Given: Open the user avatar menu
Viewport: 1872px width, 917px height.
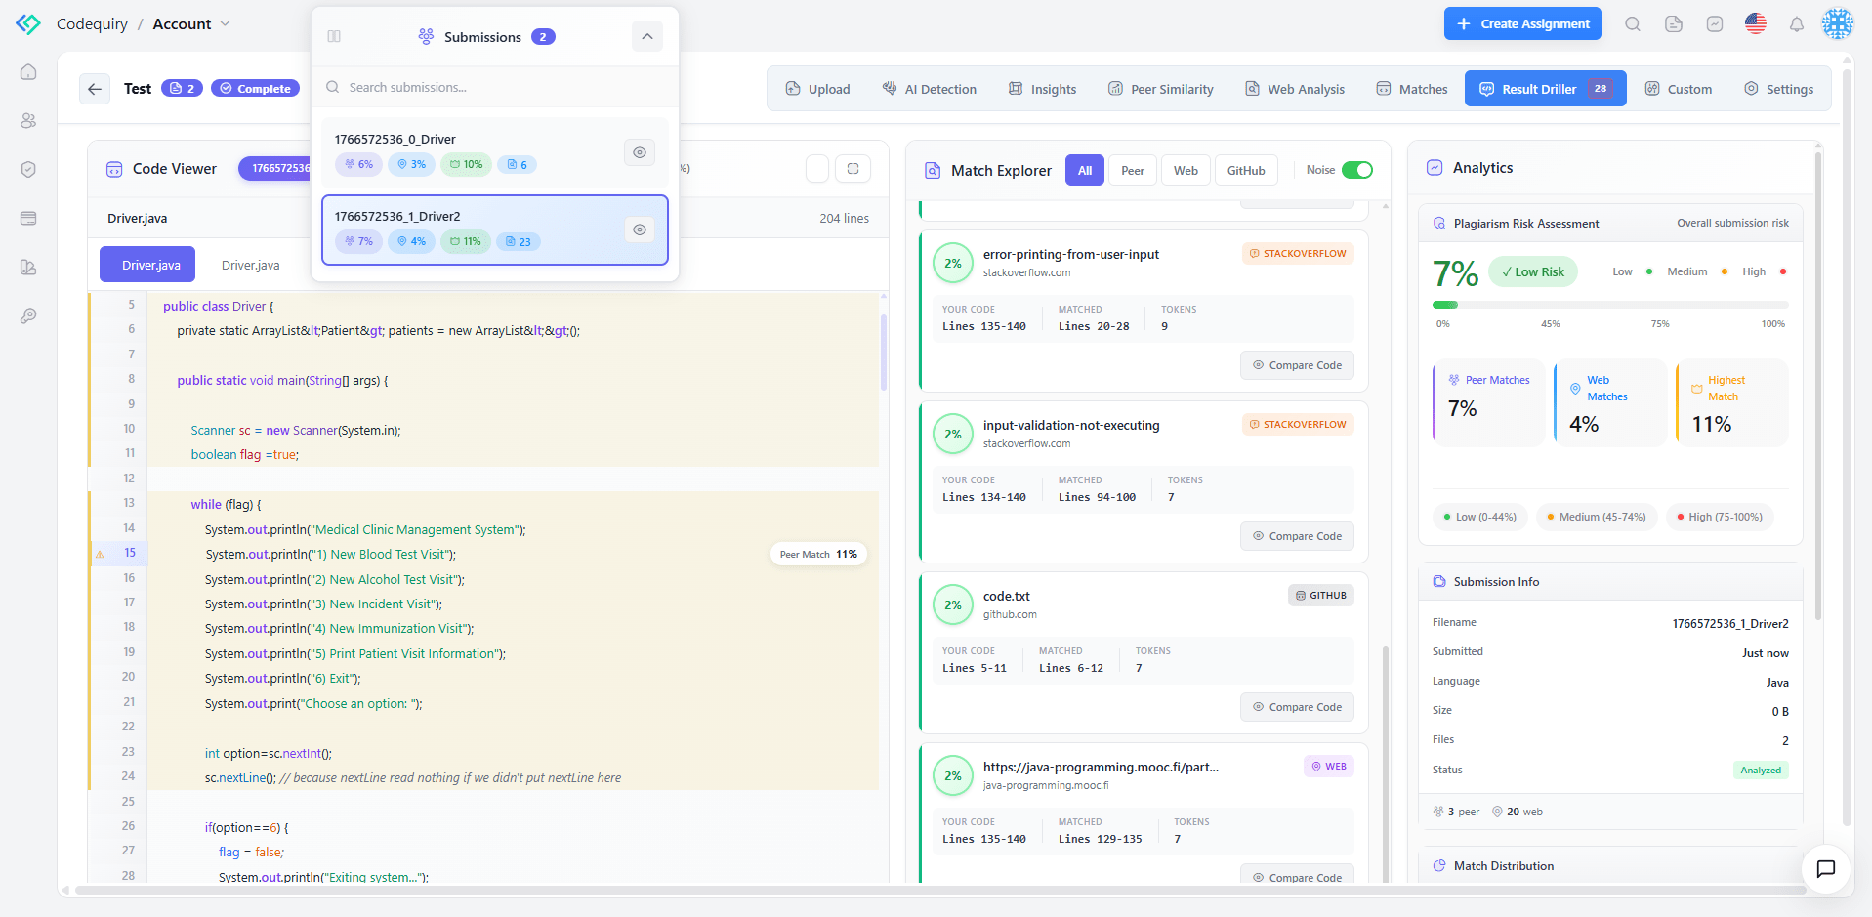Looking at the screenshot, I should tap(1837, 24).
